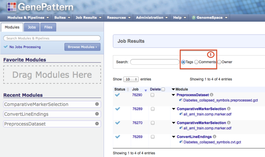Select the Comments search radio button
265x157 pixels.
[196, 62]
